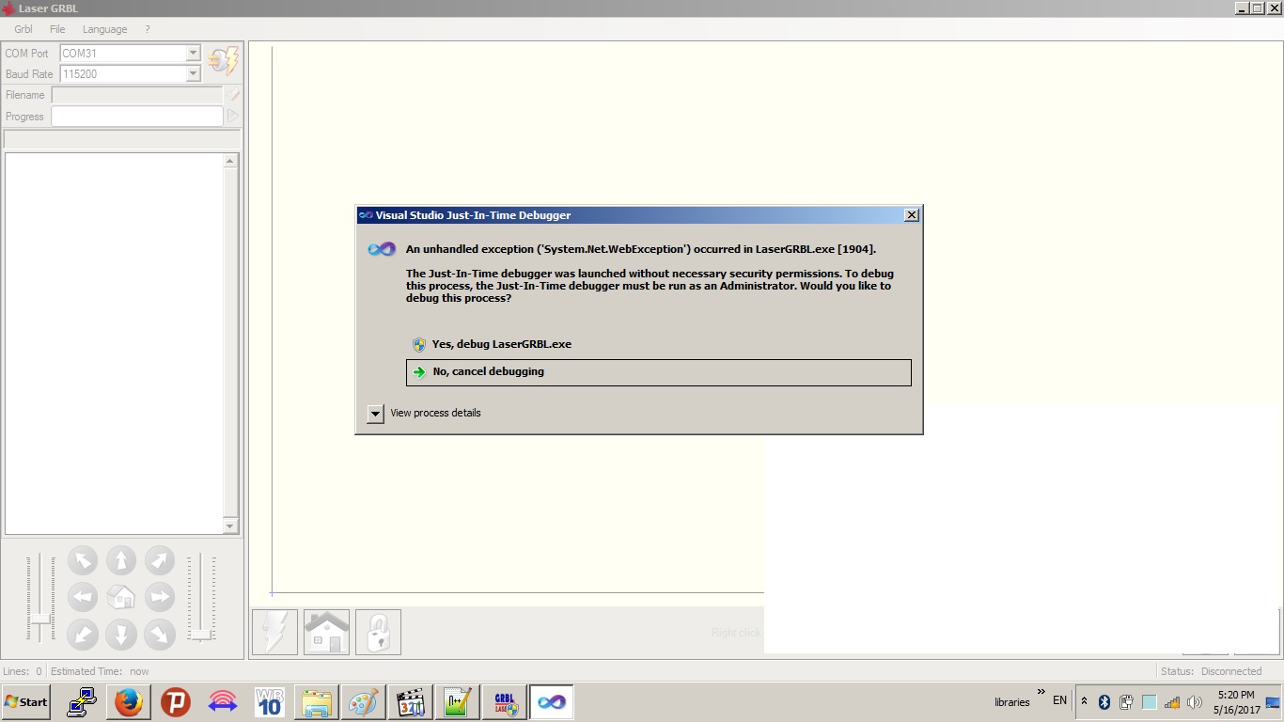The height and width of the screenshot is (722, 1284).
Task: Jog diagonally down-left with arrow button
Action: click(83, 635)
